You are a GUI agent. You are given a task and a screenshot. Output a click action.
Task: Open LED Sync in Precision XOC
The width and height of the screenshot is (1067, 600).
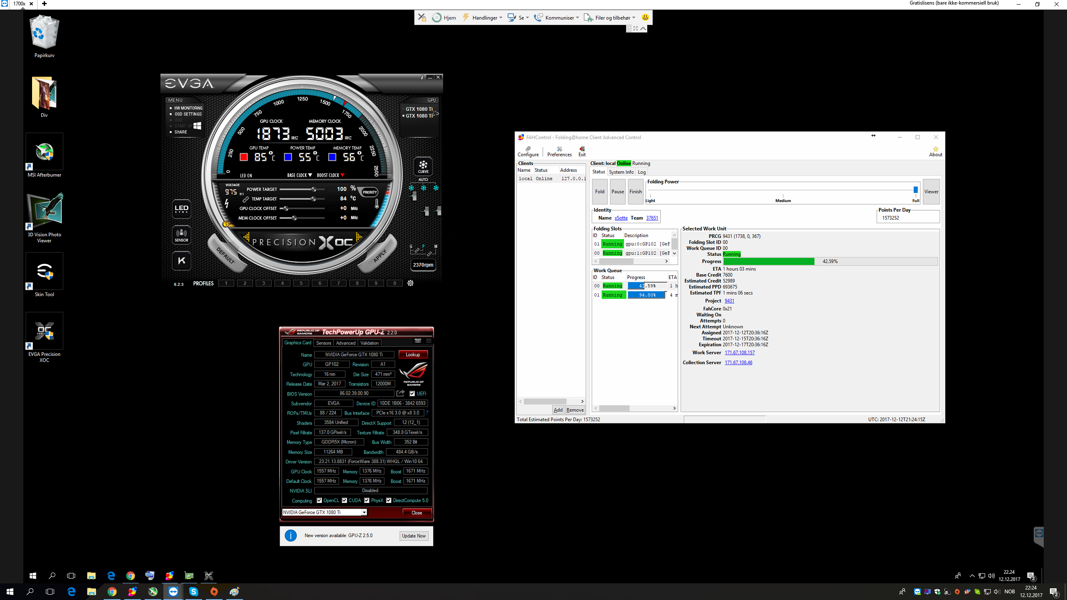click(x=181, y=209)
